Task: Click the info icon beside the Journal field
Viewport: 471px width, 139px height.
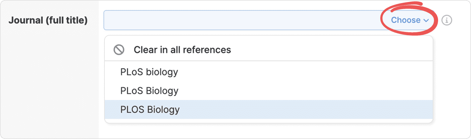Action: pyautogui.click(x=446, y=20)
